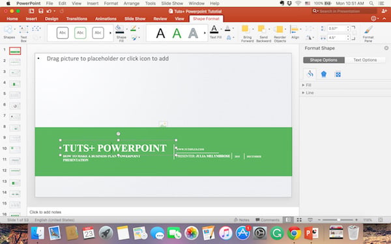Open the Home tab
Image resolution: width=391 pixels, height=244 pixels.
click(x=12, y=19)
